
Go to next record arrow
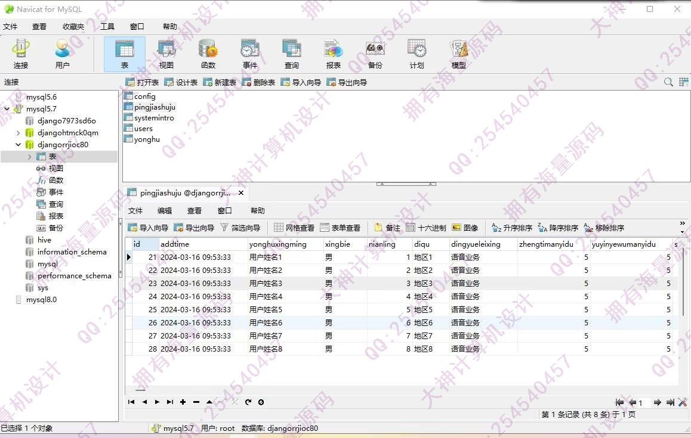pos(157,402)
